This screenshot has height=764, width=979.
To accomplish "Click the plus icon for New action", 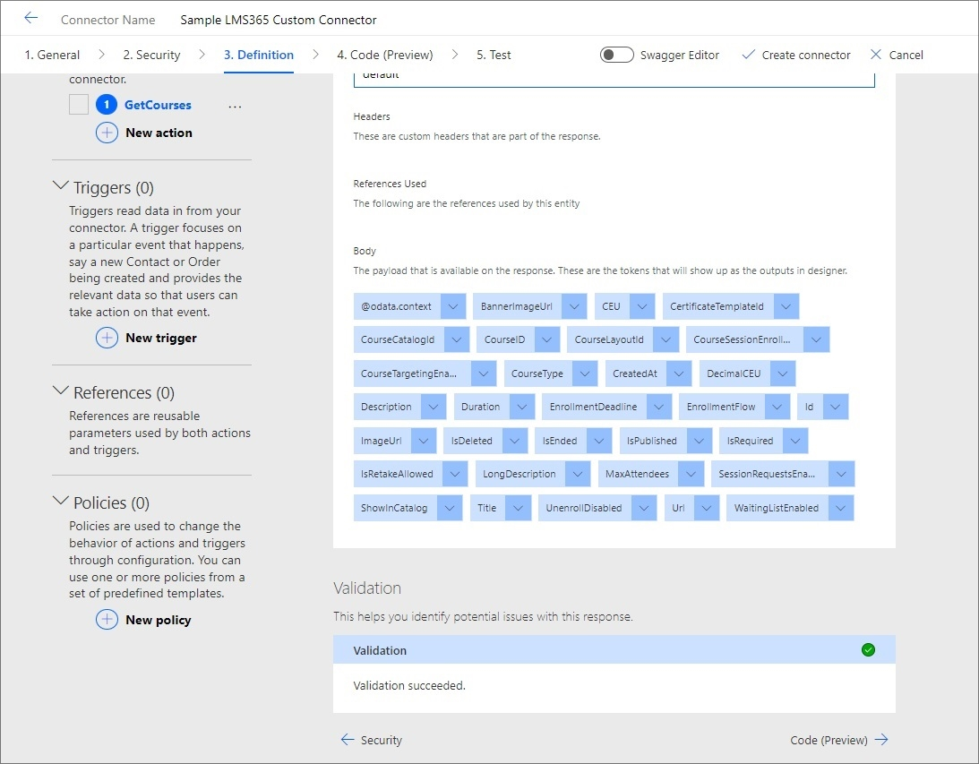I will point(107,133).
